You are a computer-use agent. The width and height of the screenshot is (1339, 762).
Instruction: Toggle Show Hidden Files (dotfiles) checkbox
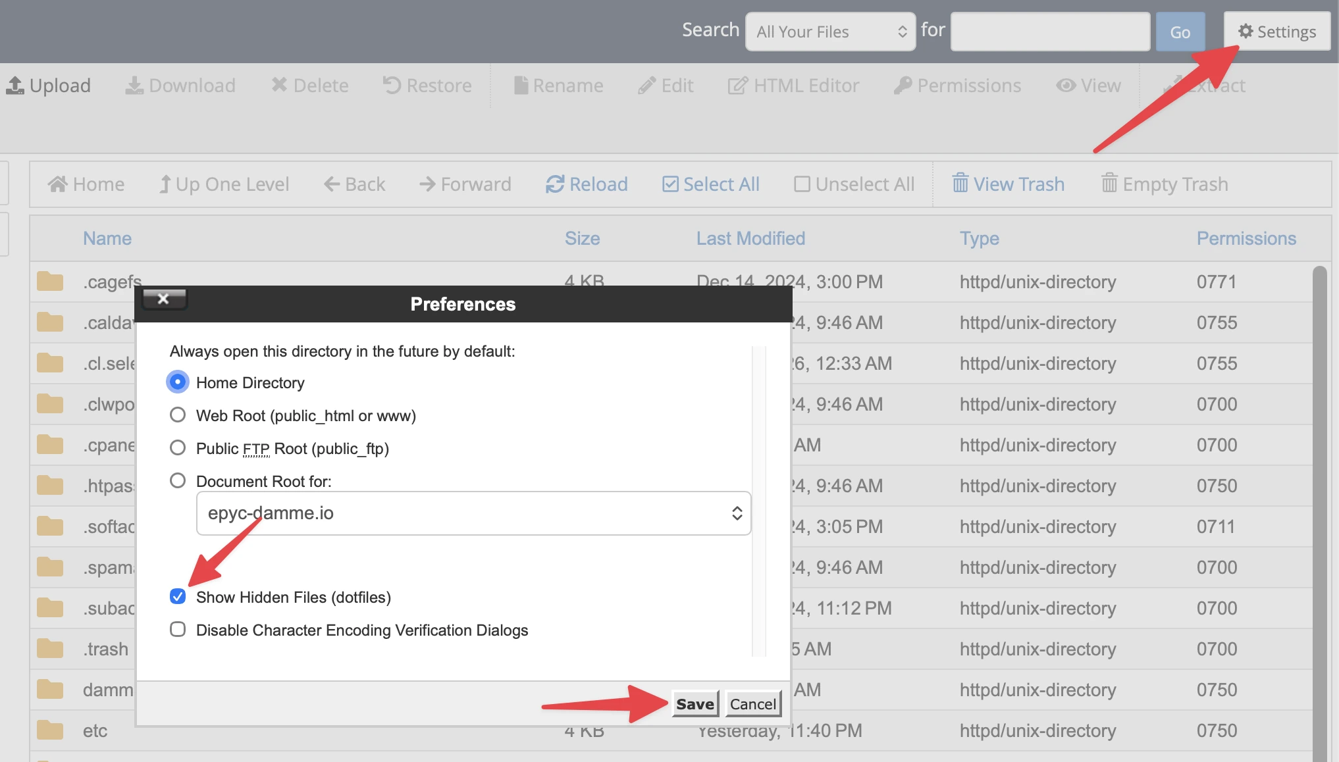coord(178,596)
